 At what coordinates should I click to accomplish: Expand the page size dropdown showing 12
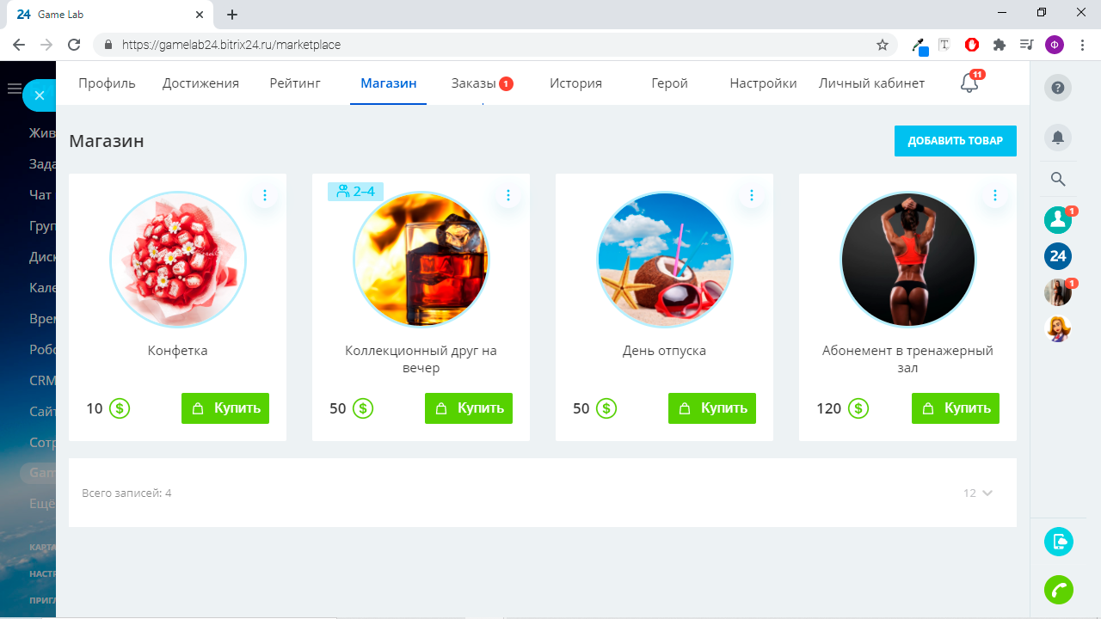point(979,493)
